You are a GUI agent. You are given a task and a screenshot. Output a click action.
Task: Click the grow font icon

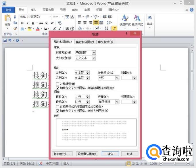[x=55, y=29]
